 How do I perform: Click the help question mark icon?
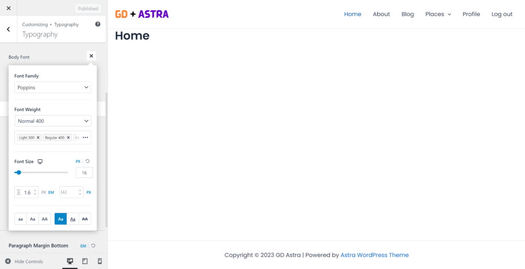point(98,24)
